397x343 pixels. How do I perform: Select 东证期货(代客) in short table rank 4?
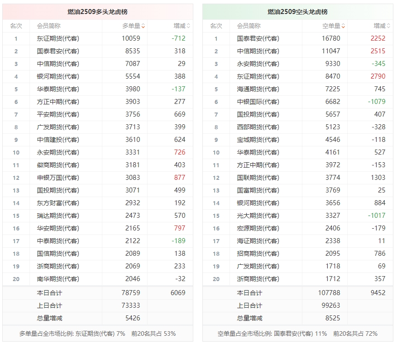point(258,76)
